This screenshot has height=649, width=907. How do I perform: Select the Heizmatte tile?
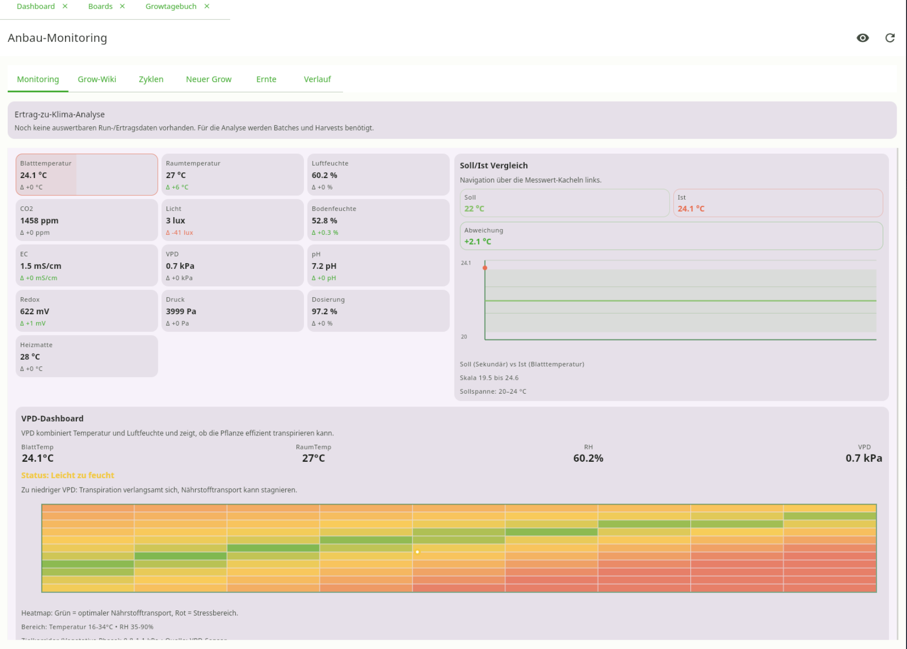point(87,356)
